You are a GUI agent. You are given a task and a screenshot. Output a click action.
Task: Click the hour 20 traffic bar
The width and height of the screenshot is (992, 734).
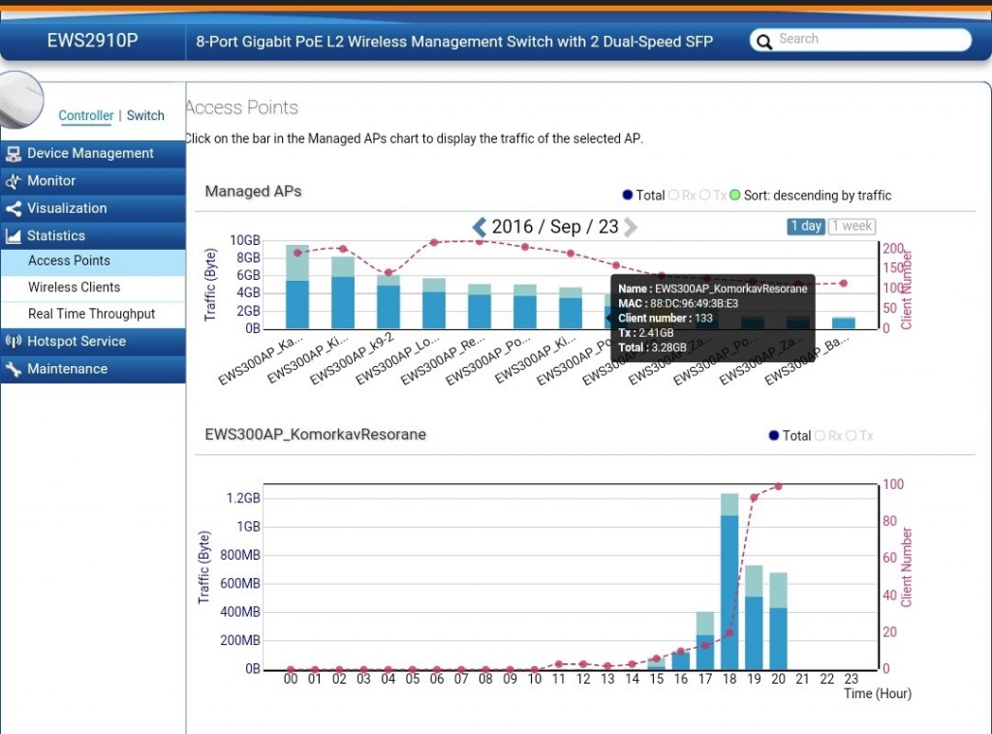pos(778,621)
